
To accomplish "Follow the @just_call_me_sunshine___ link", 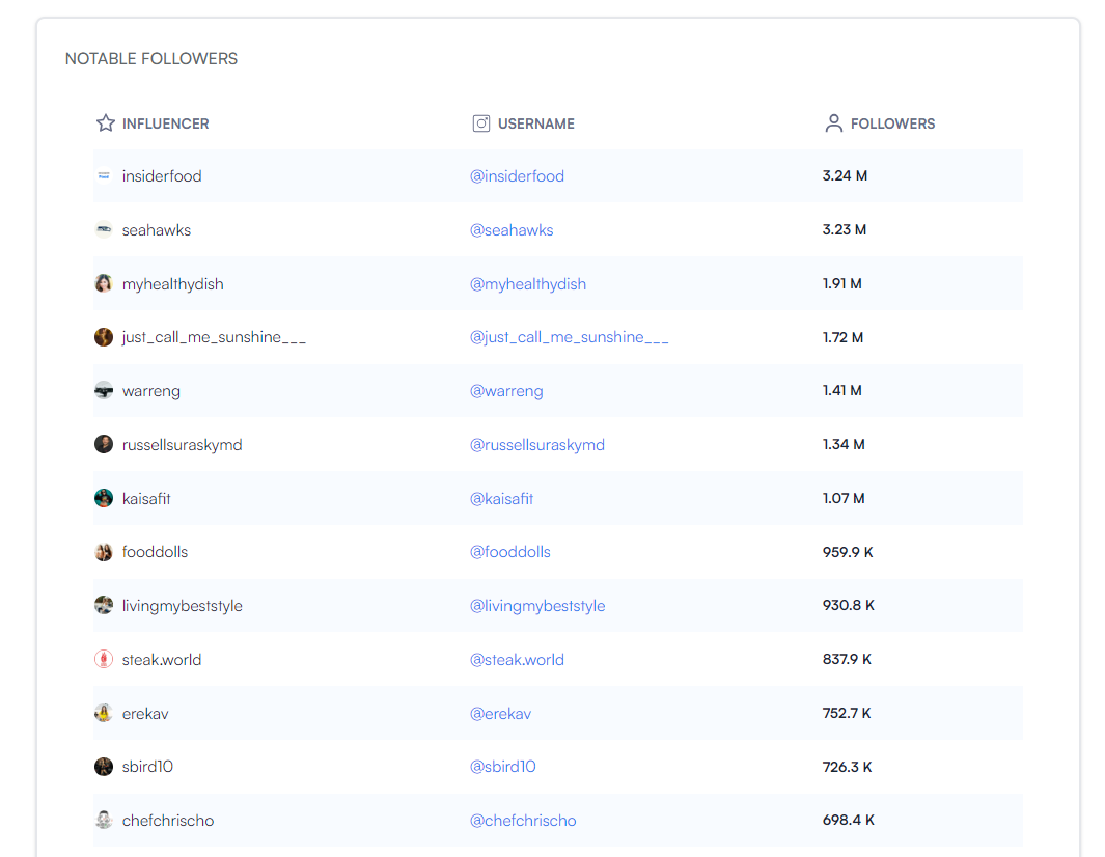I will click(569, 337).
